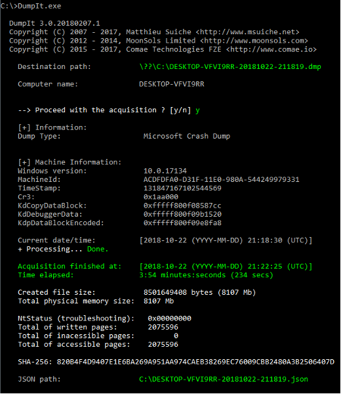This screenshot has height=394, width=341.
Task: Click the Cr3 value 0x1aa000
Action: tap(161, 197)
